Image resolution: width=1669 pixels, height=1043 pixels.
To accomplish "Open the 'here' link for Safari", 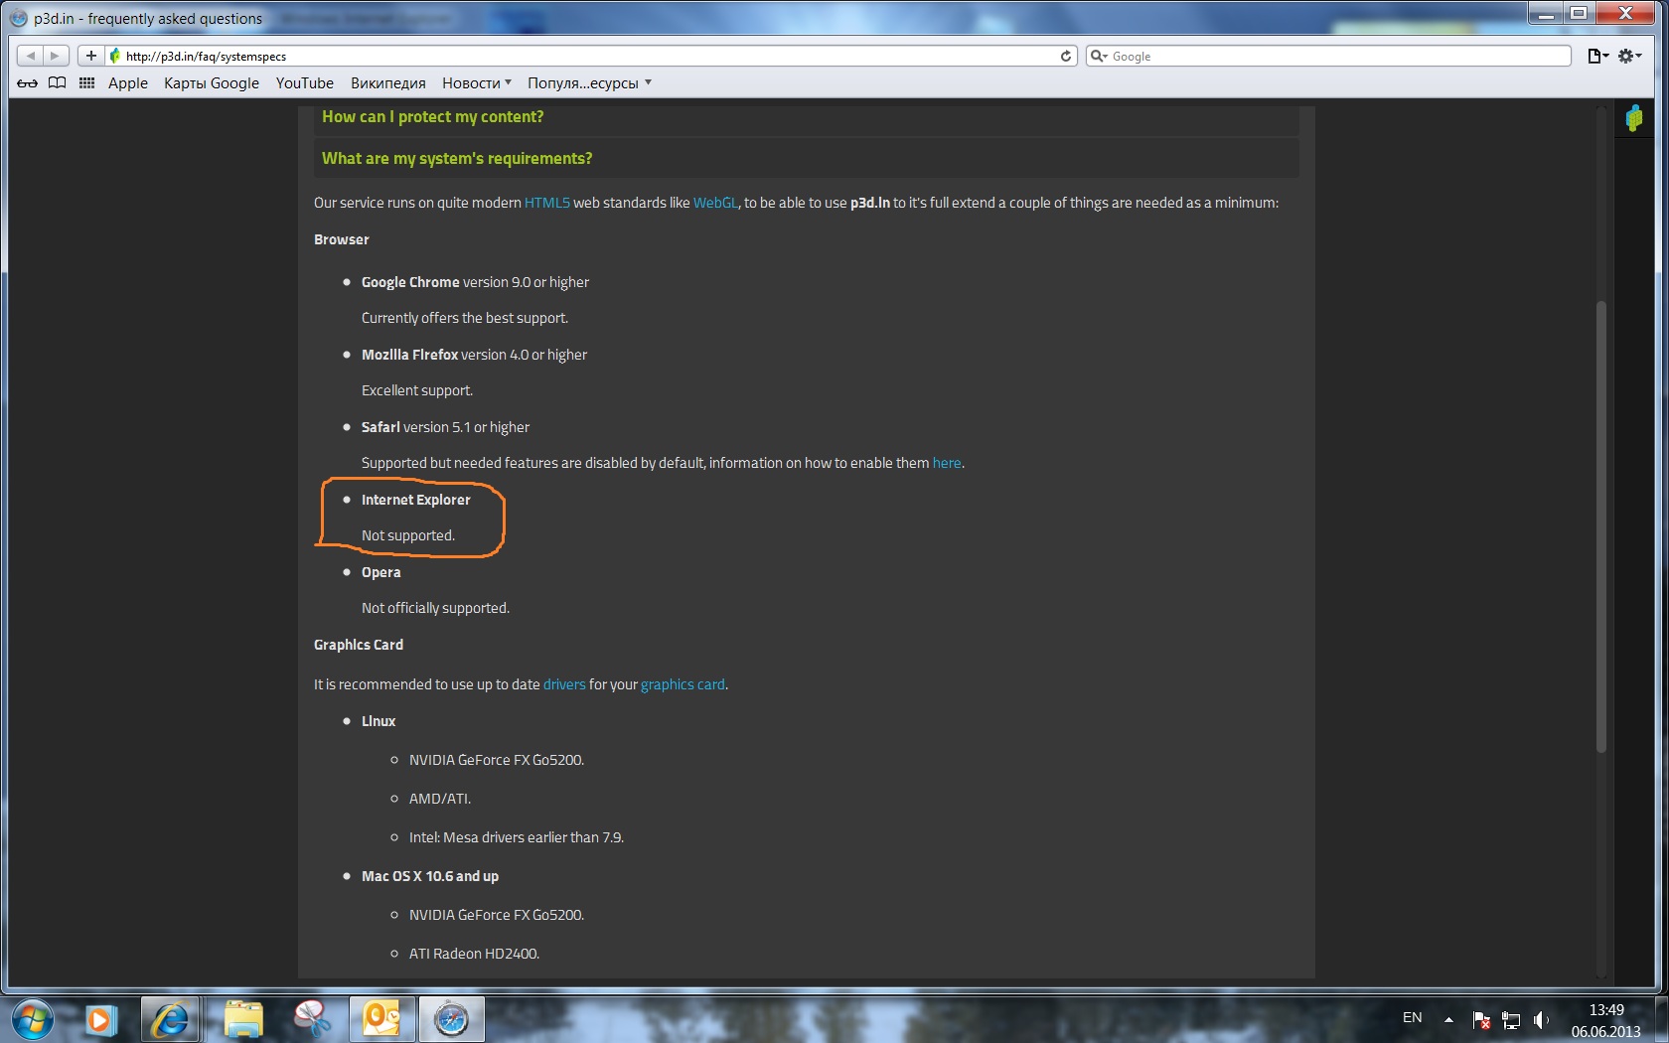I will click(x=947, y=463).
